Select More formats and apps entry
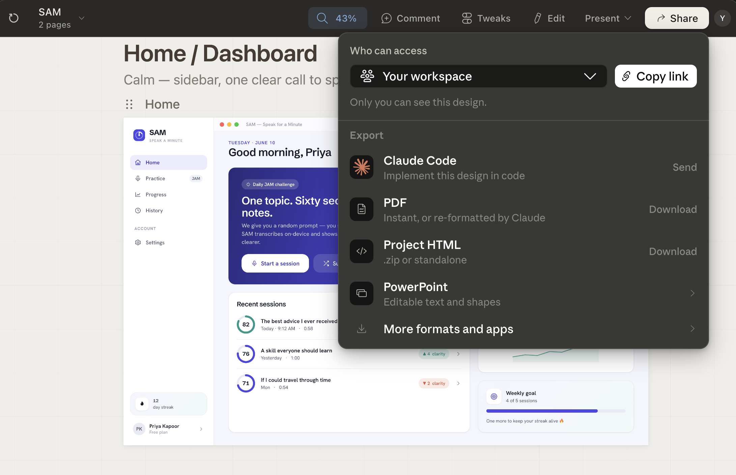Screen dimensions: 736x475 [x=523, y=328]
